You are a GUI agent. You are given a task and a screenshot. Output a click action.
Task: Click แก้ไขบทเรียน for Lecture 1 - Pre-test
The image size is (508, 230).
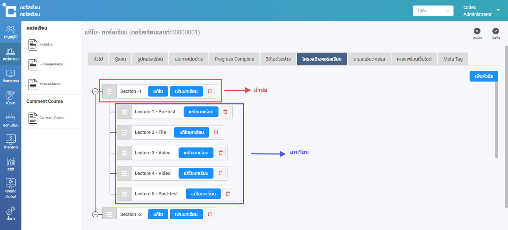[201, 112]
